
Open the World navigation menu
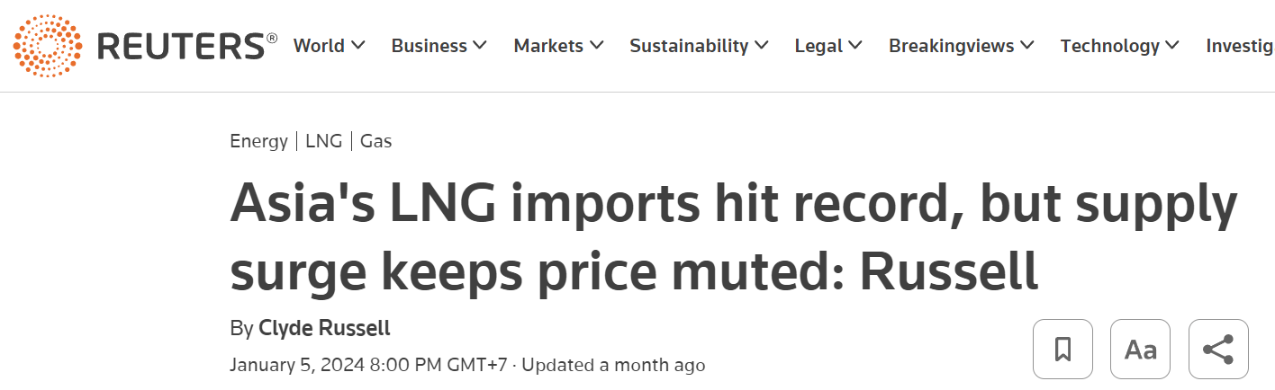pos(320,46)
